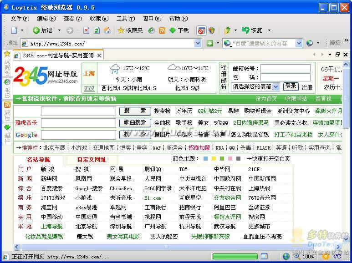This screenshot has height=263, width=352.
Task: Open the orange RSS feed icon
Action: 162,30
